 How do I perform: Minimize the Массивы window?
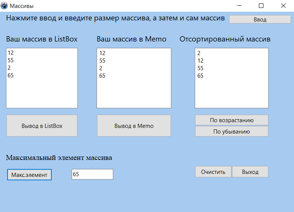239,6
